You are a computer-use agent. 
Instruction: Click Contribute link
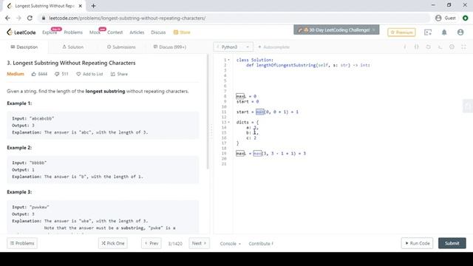click(261, 243)
